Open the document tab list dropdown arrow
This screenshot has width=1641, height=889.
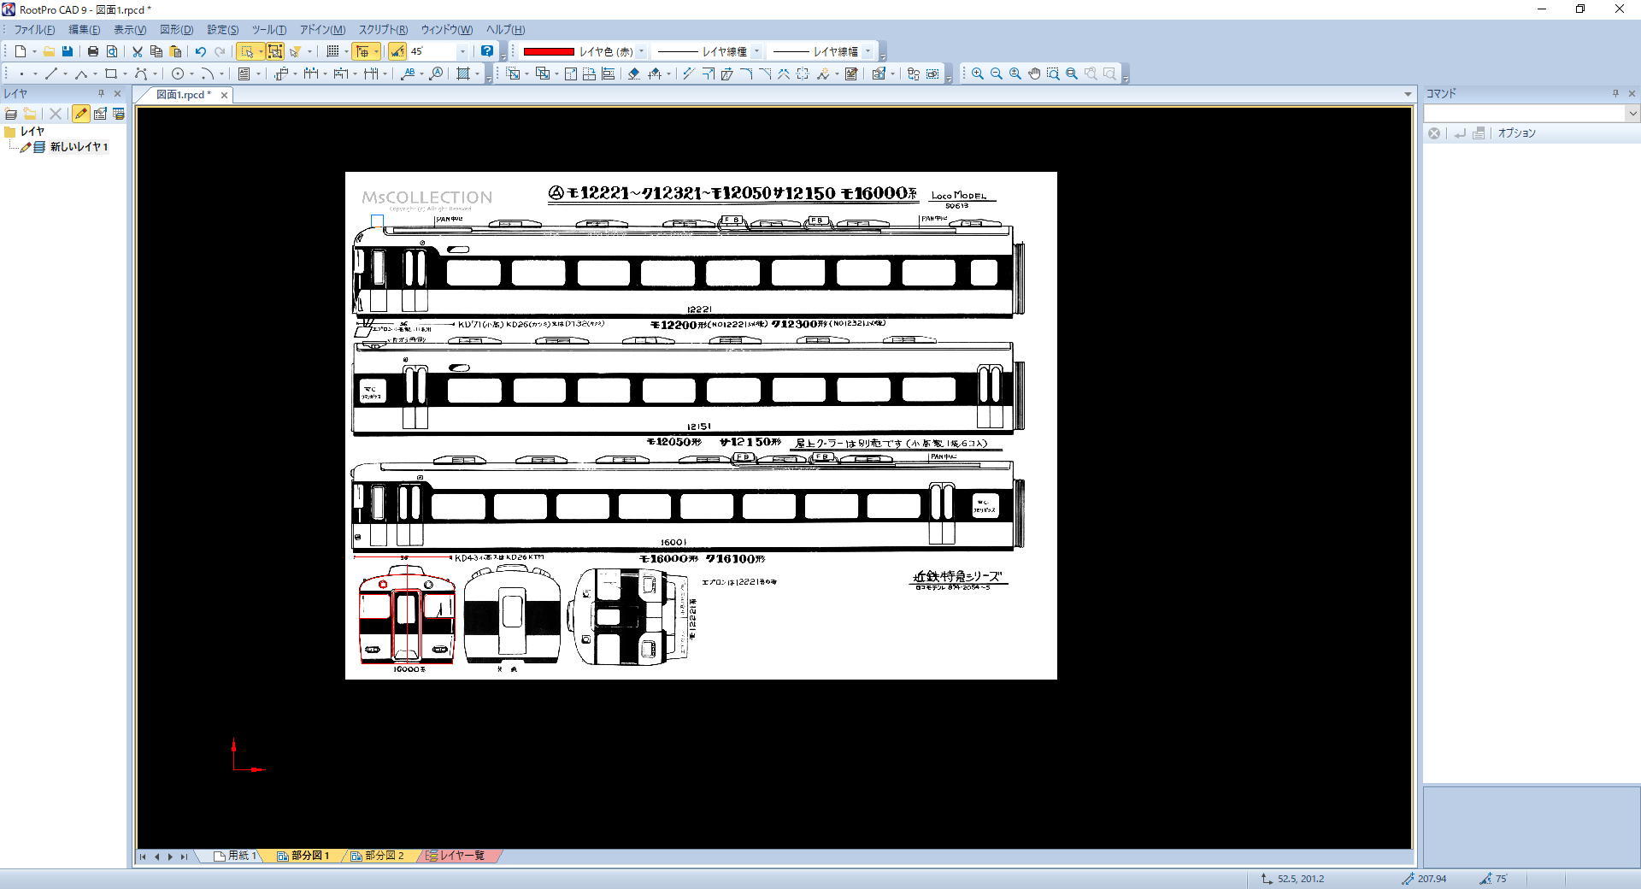(1408, 94)
